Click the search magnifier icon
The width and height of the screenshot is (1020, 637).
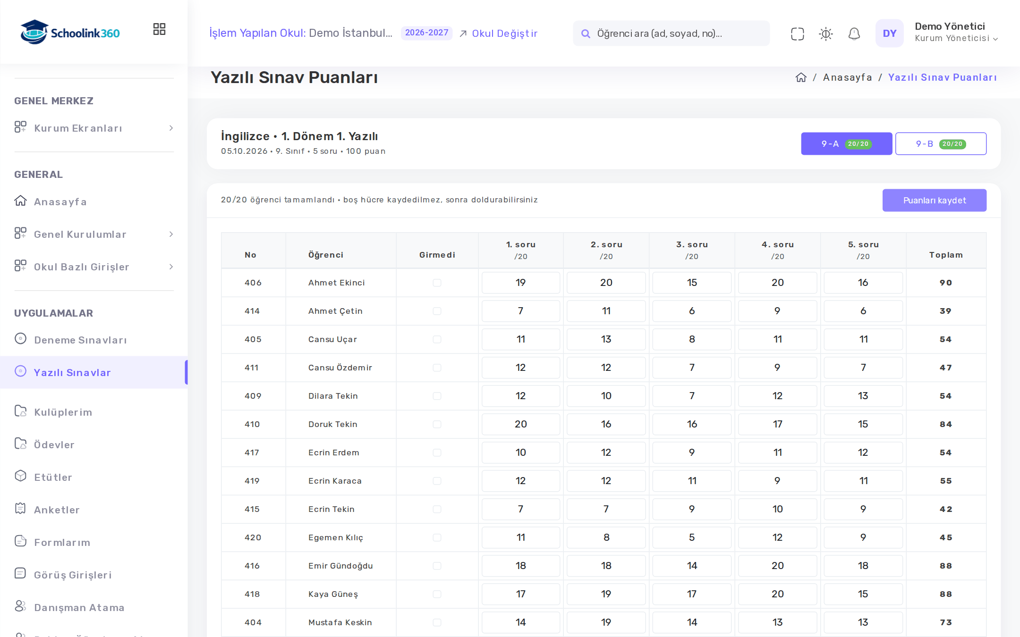tap(586, 34)
